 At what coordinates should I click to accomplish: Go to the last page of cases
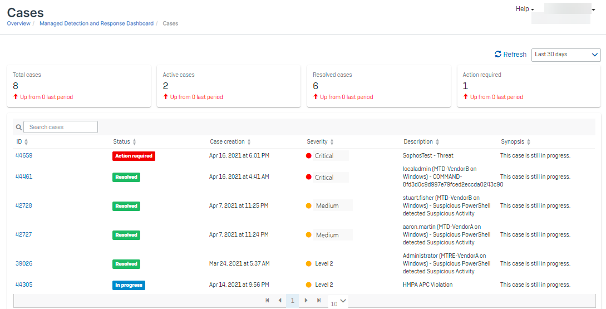pos(319,301)
